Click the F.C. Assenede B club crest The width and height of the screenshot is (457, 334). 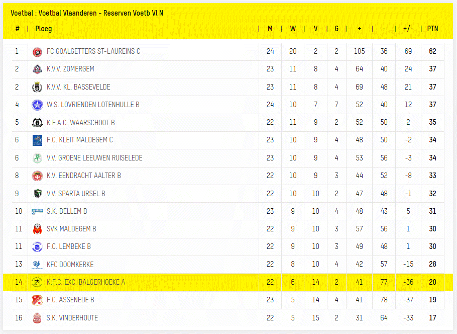(x=37, y=300)
